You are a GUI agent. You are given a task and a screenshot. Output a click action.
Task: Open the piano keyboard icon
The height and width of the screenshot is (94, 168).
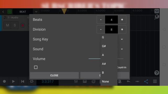pos(85,81)
